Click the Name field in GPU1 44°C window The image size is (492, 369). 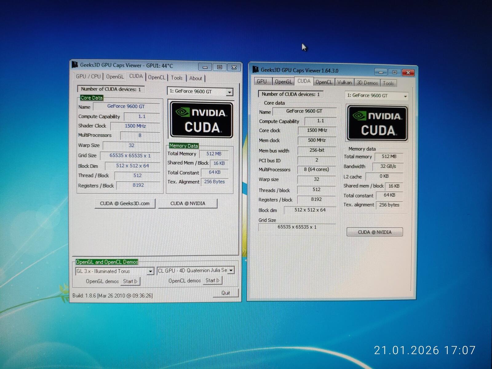pyautogui.click(x=126, y=106)
